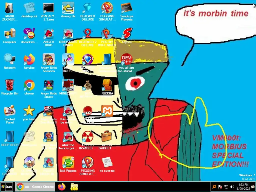256x192 pixels.
Task: Launch Angry Birds Star Wars II Vader icon
Action: [x=48, y=111]
